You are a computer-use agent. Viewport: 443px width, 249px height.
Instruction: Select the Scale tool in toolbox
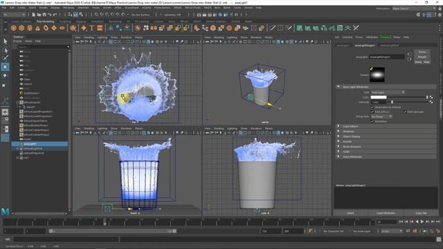click(x=4, y=85)
